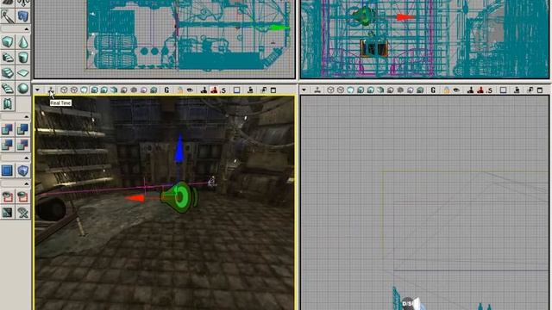Image resolution: width=552 pixels, height=310 pixels.
Task: Click red X-axis gizmo arrow in perspective viewport
Action: [x=135, y=198]
